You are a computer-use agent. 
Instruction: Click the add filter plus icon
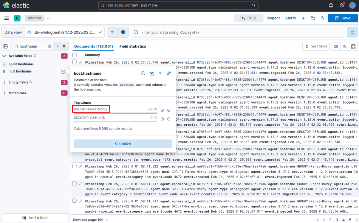coord(123,32)
